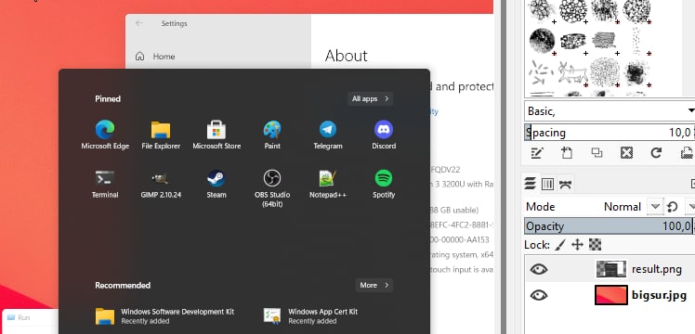This screenshot has width=695, height=334.
Task: Click the Run window label
Action: click(x=24, y=317)
